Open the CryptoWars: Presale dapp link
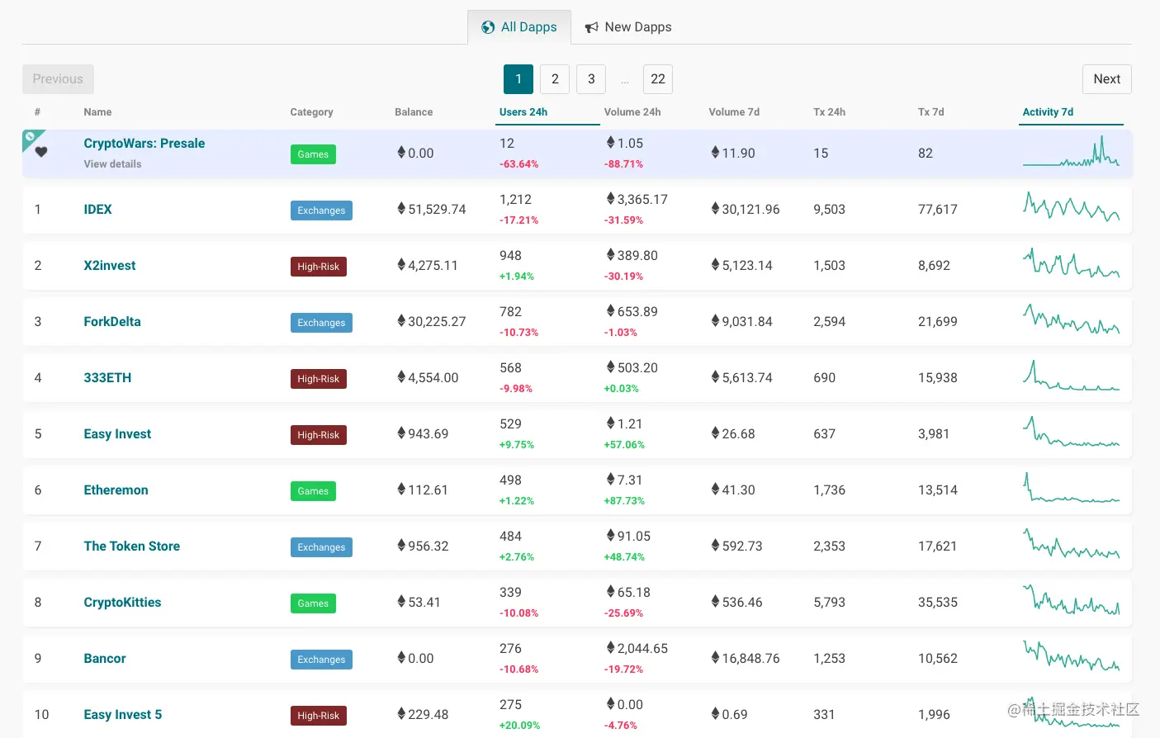The width and height of the screenshot is (1160, 738). click(x=144, y=144)
